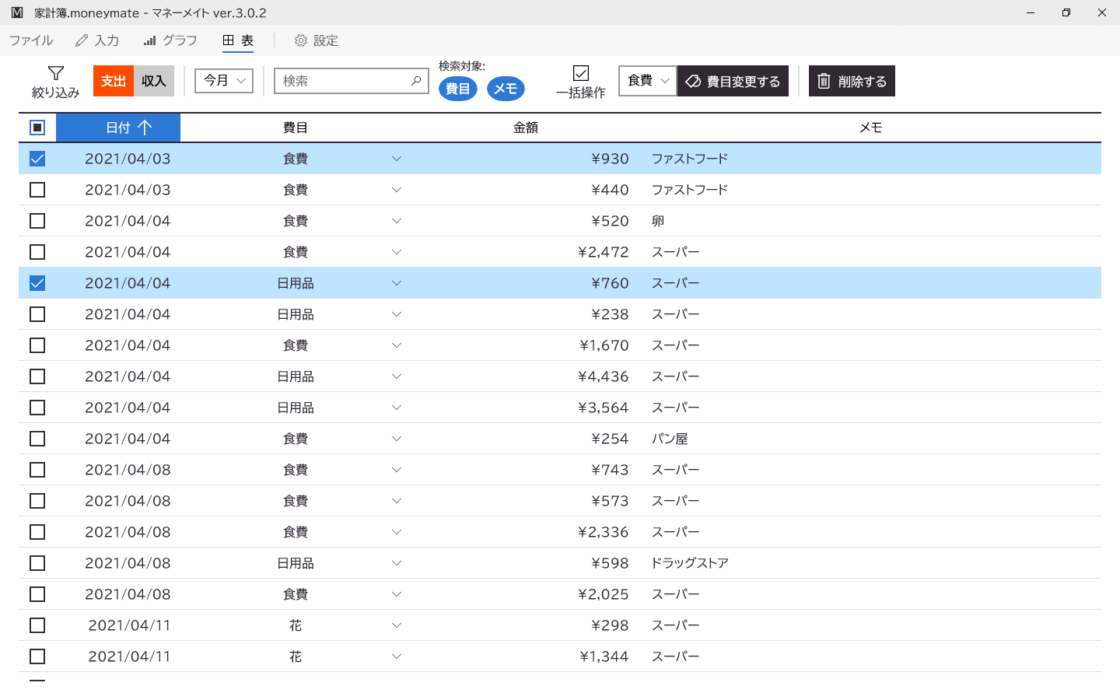Open the 絞り込み filter funnel icon
The width and height of the screenshot is (1120, 700).
click(x=56, y=73)
